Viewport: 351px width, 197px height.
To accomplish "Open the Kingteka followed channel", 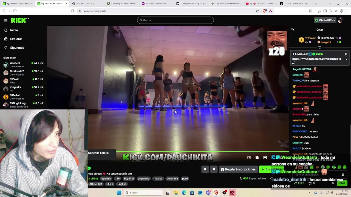I will [23, 89].
